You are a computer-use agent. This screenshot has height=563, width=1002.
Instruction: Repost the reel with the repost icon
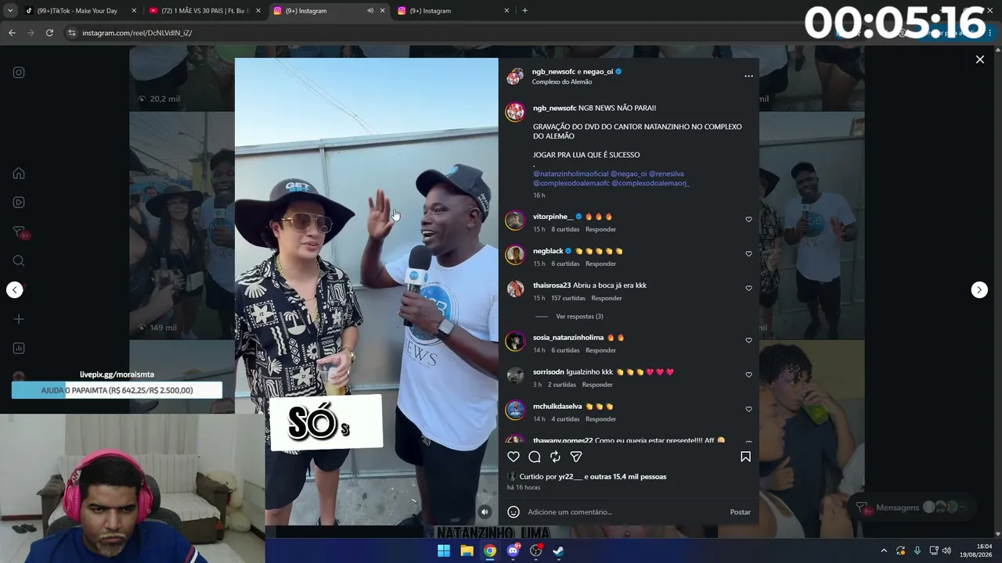pyautogui.click(x=555, y=457)
